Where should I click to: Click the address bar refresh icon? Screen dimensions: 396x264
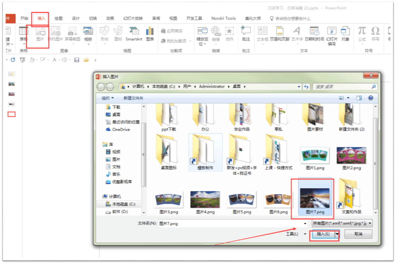point(306,87)
